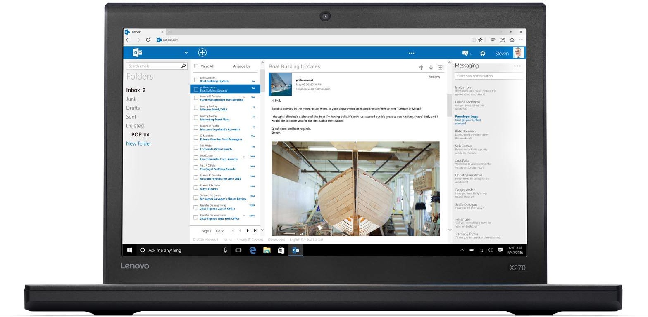Click the New folder link
Screen dimensions: 648x317
click(x=138, y=143)
